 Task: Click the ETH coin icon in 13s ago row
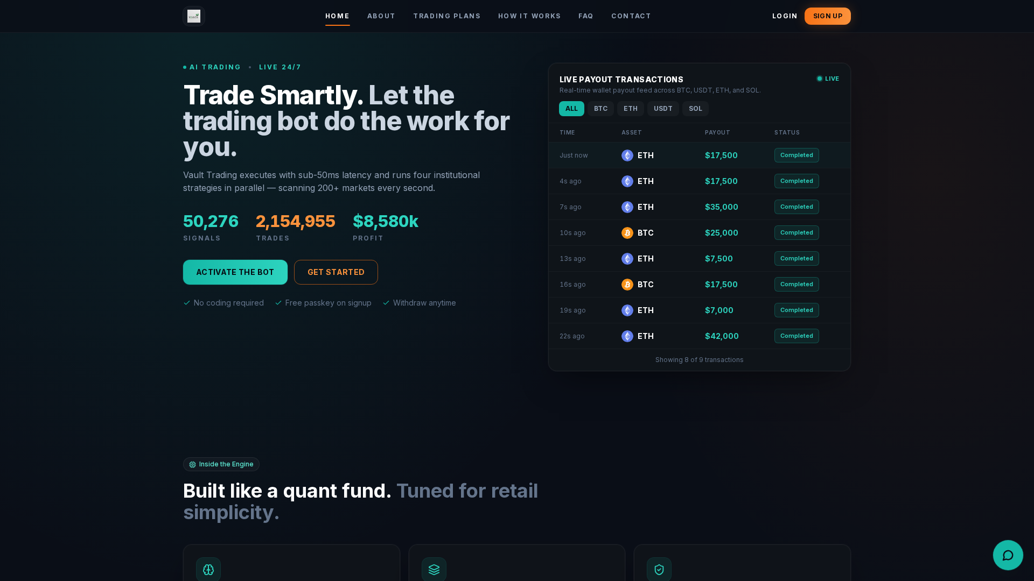(x=627, y=259)
